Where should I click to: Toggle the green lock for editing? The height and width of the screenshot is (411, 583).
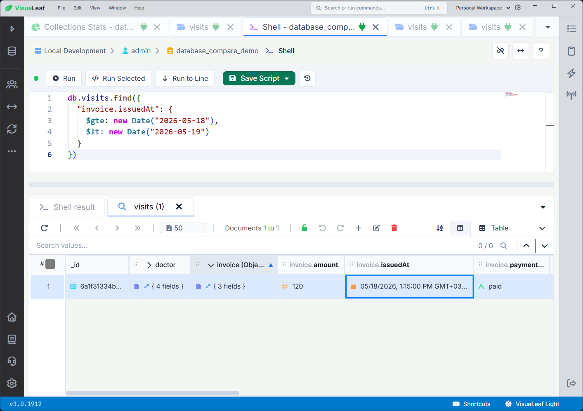pyautogui.click(x=304, y=228)
